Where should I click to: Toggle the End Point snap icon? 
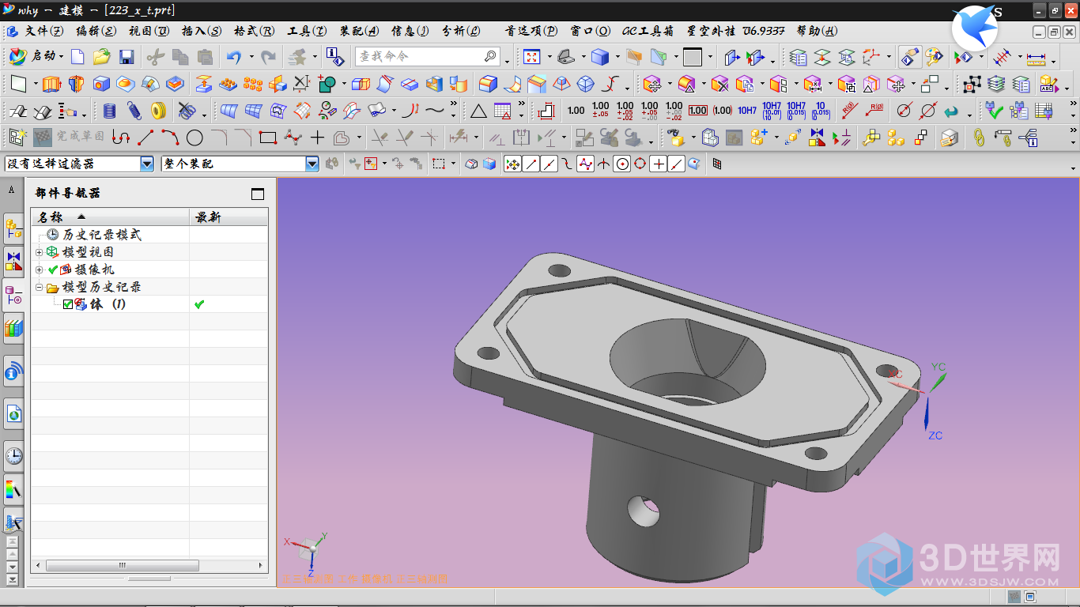pos(531,164)
